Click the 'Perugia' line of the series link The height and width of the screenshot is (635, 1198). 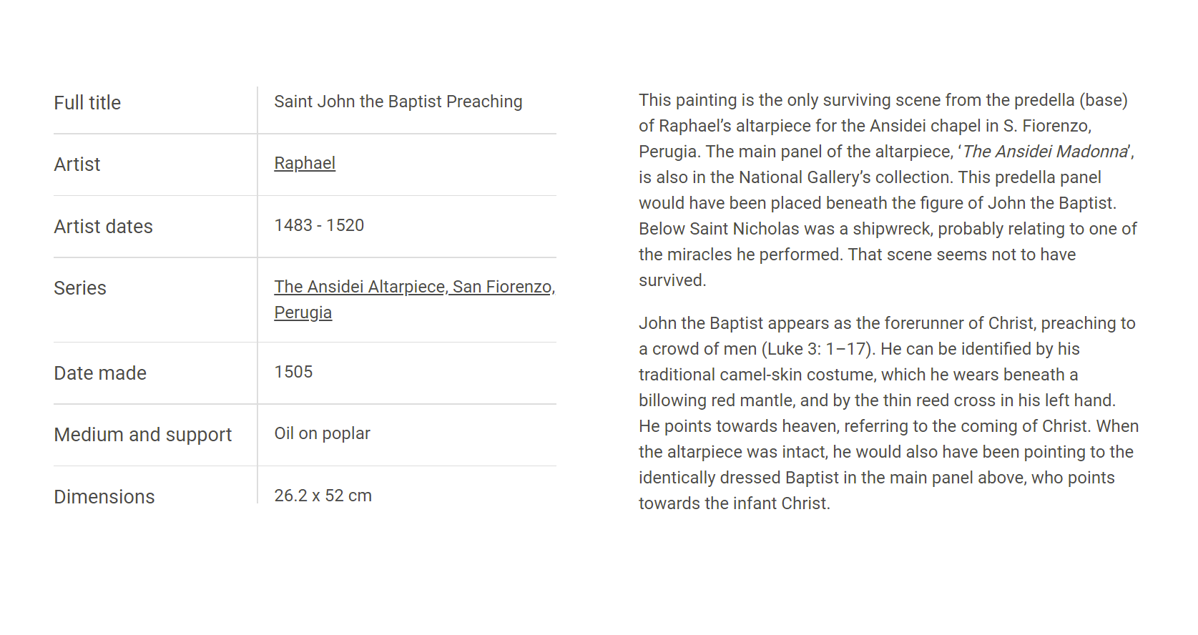pos(303,312)
